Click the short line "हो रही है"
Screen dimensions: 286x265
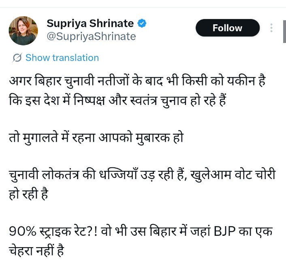point(28,194)
